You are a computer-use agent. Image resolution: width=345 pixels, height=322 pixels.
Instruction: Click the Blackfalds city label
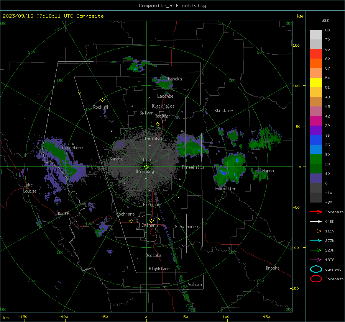click(x=163, y=106)
